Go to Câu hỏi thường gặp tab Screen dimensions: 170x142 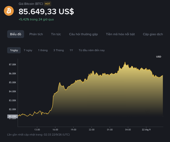(x=83, y=34)
